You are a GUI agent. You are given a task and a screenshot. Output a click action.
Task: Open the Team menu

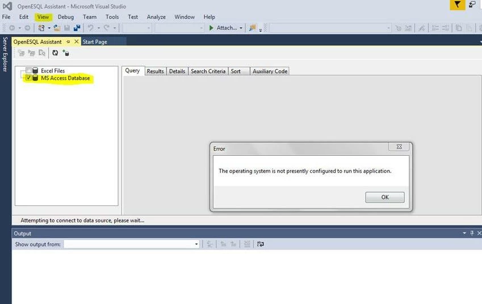coord(90,17)
